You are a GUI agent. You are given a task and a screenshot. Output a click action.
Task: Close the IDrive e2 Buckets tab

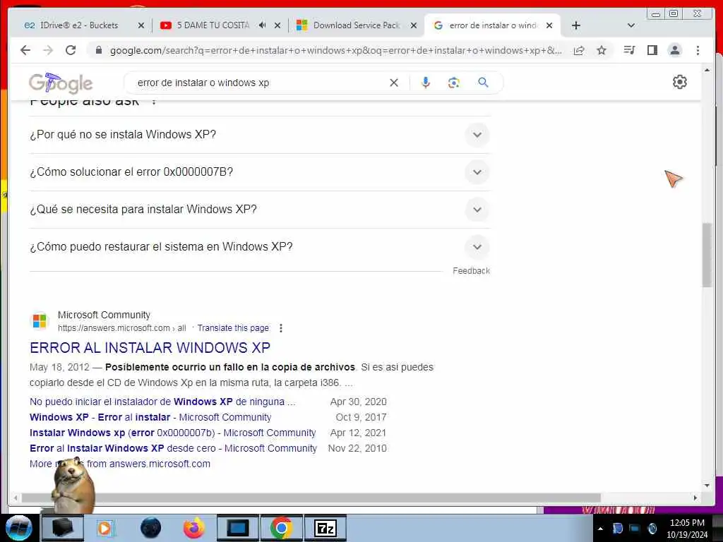(x=141, y=25)
